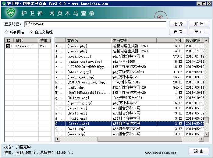The width and height of the screenshot is (213, 158).
Task: Sort by 修改时间 column header
Action: [x=194, y=40]
